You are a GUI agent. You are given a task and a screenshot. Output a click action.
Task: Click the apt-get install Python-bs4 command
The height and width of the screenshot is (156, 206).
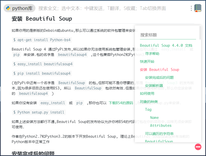(x=42, y=40)
